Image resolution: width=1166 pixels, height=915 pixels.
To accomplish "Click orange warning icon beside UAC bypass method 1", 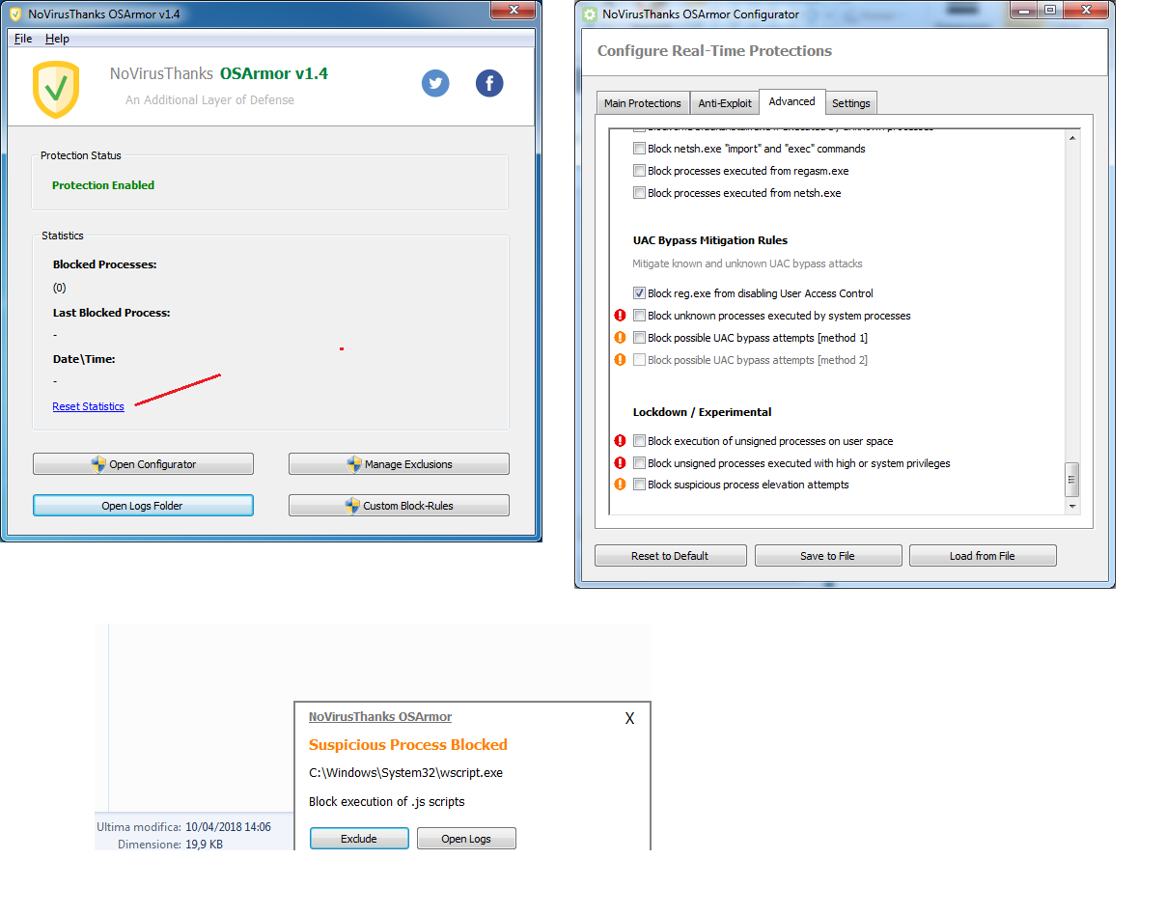I will (x=621, y=338).
